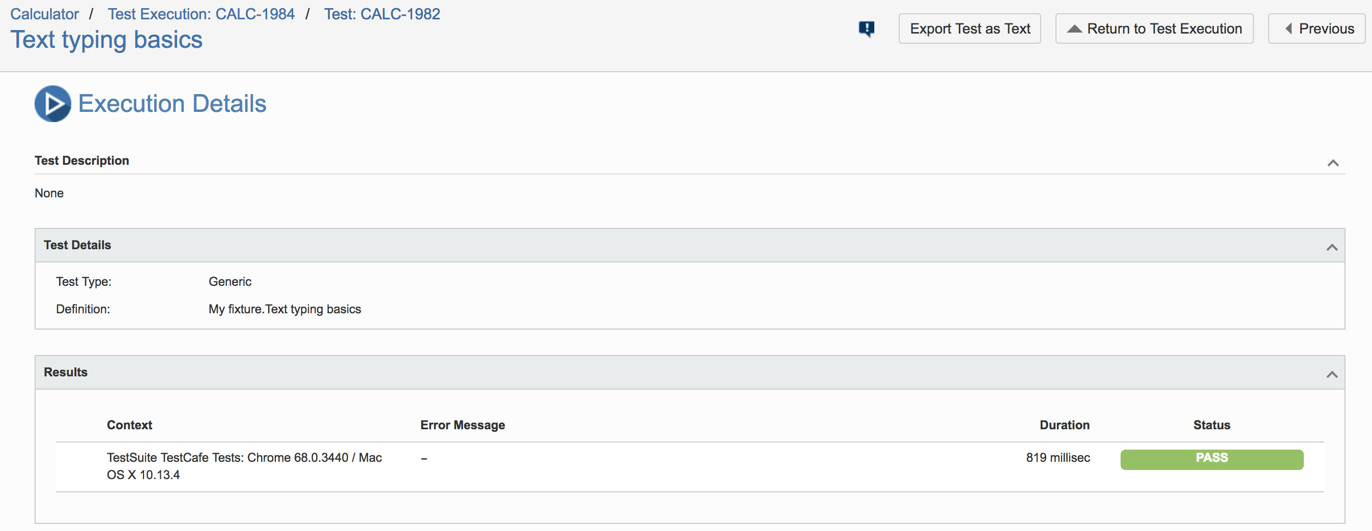The image size is (1372, 531).
Task: Click the 'None' description text
Action: pyautogui.click(x=49, y=193)
